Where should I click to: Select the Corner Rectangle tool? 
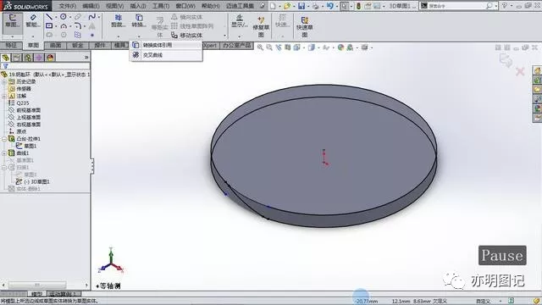[x=49, y=26]
